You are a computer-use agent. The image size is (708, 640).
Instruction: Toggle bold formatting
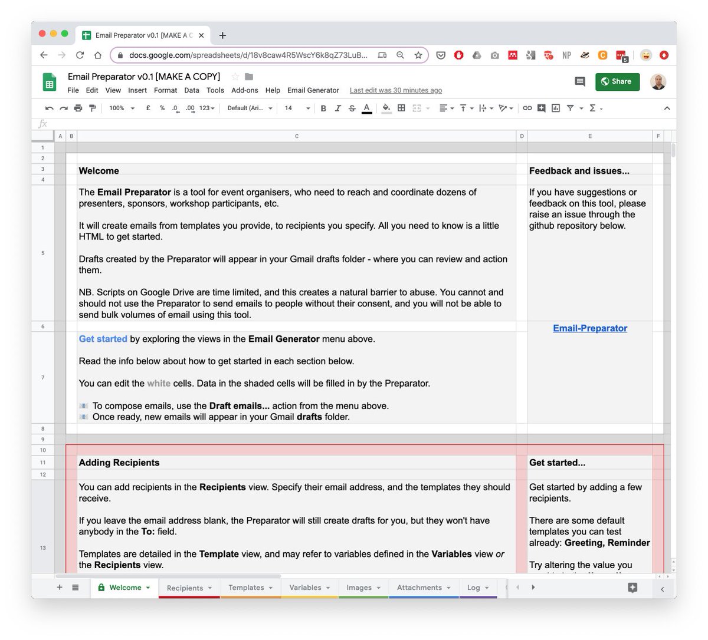[x=323, y=108]
